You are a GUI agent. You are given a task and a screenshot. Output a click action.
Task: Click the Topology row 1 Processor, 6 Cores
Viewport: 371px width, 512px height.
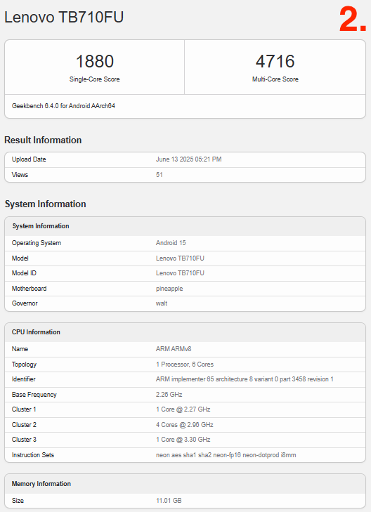185,365
